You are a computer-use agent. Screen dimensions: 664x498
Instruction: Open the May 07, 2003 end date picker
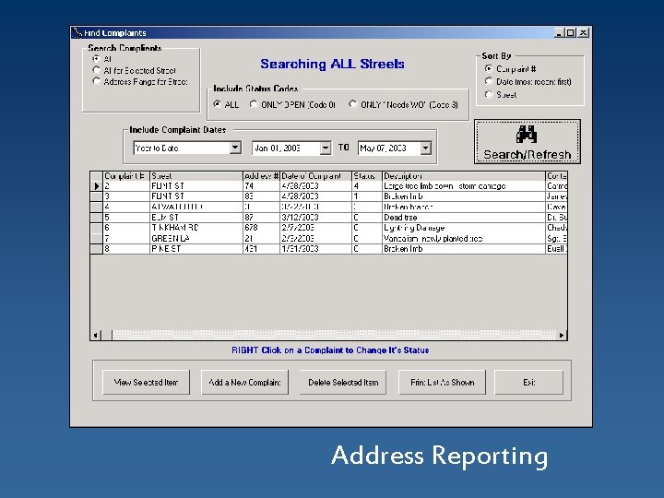[x=425, y=148]
